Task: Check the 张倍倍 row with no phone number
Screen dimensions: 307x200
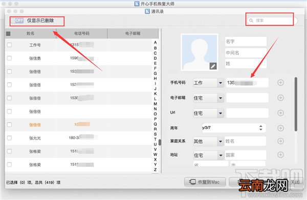Action: point(9,112)
